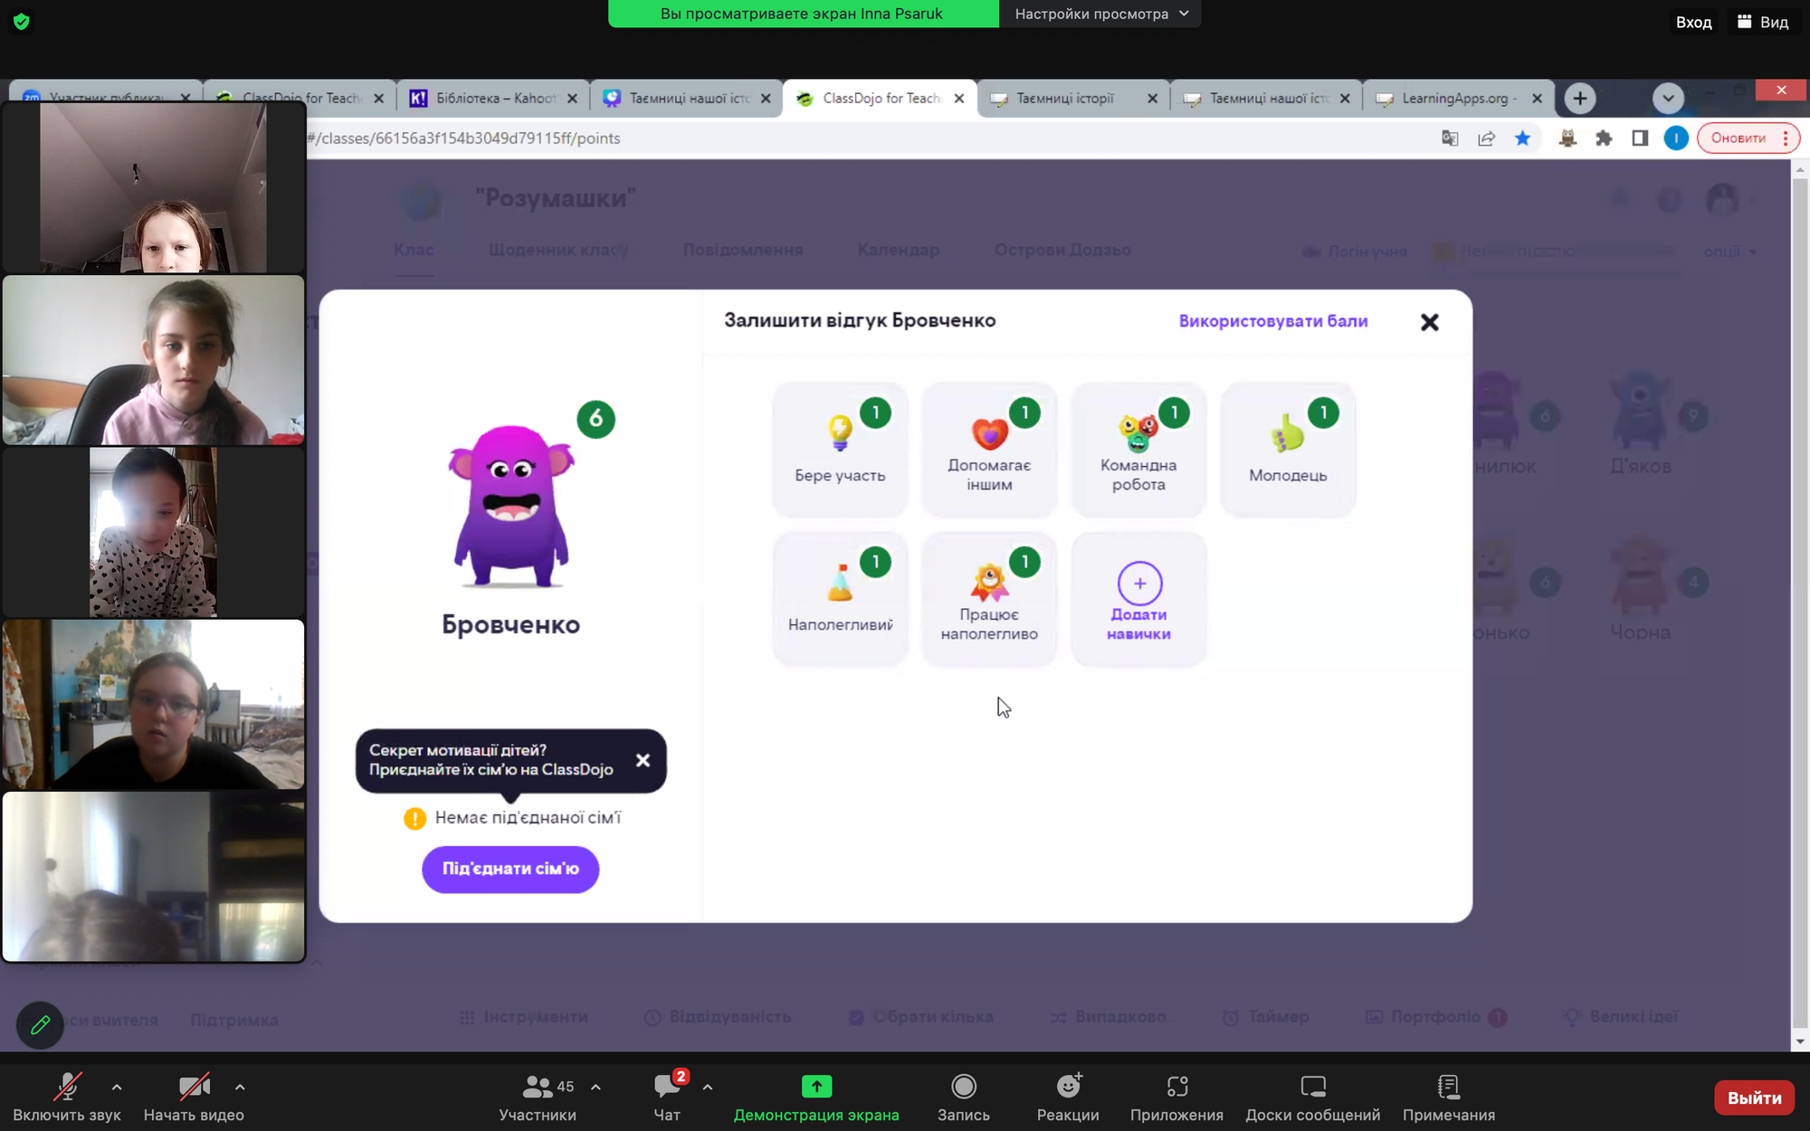Viewport: 1810px width, 1131px height.
Task: Click 'Вход' at top right
Action: tap(1693, 22)
